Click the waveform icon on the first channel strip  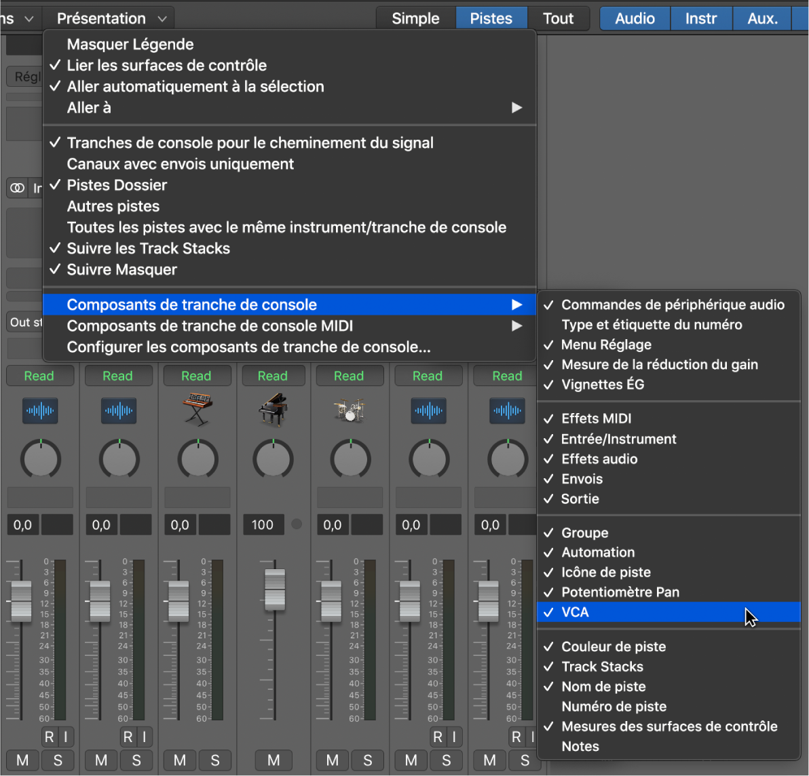pyautogui.click(x=40, y=411)
